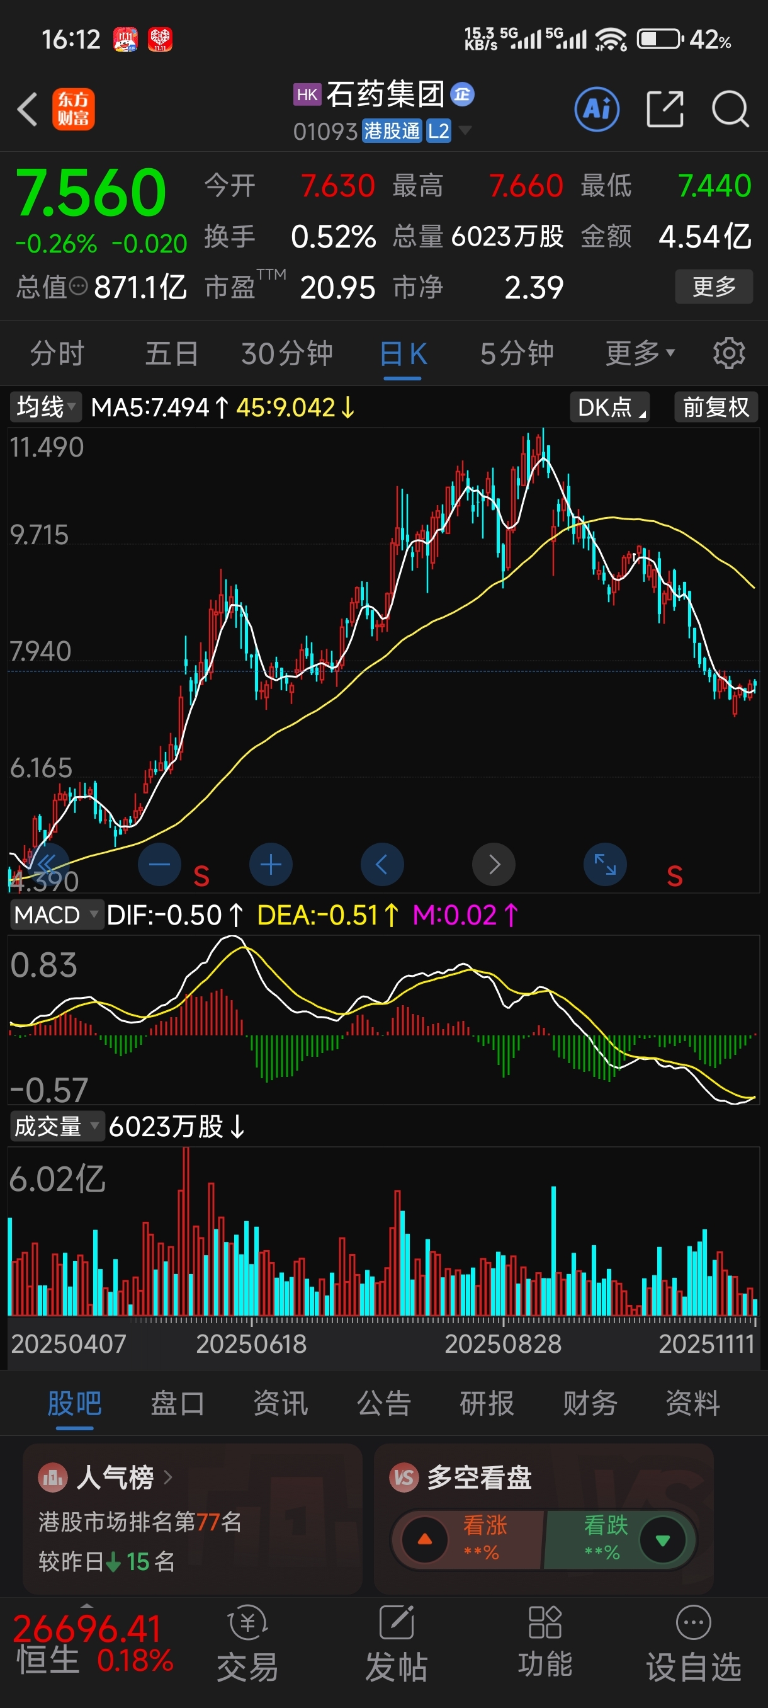
Task: Tap the 港股通 badge
Action: [x=392, y=131]
